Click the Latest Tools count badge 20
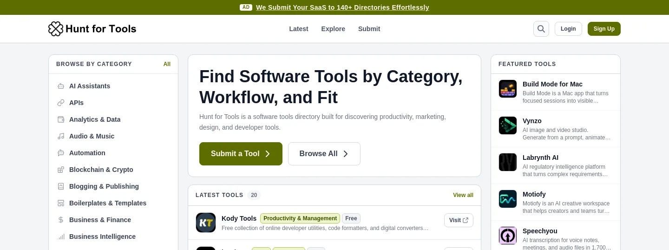Screen dimensions: 669x250 point(254,195)
